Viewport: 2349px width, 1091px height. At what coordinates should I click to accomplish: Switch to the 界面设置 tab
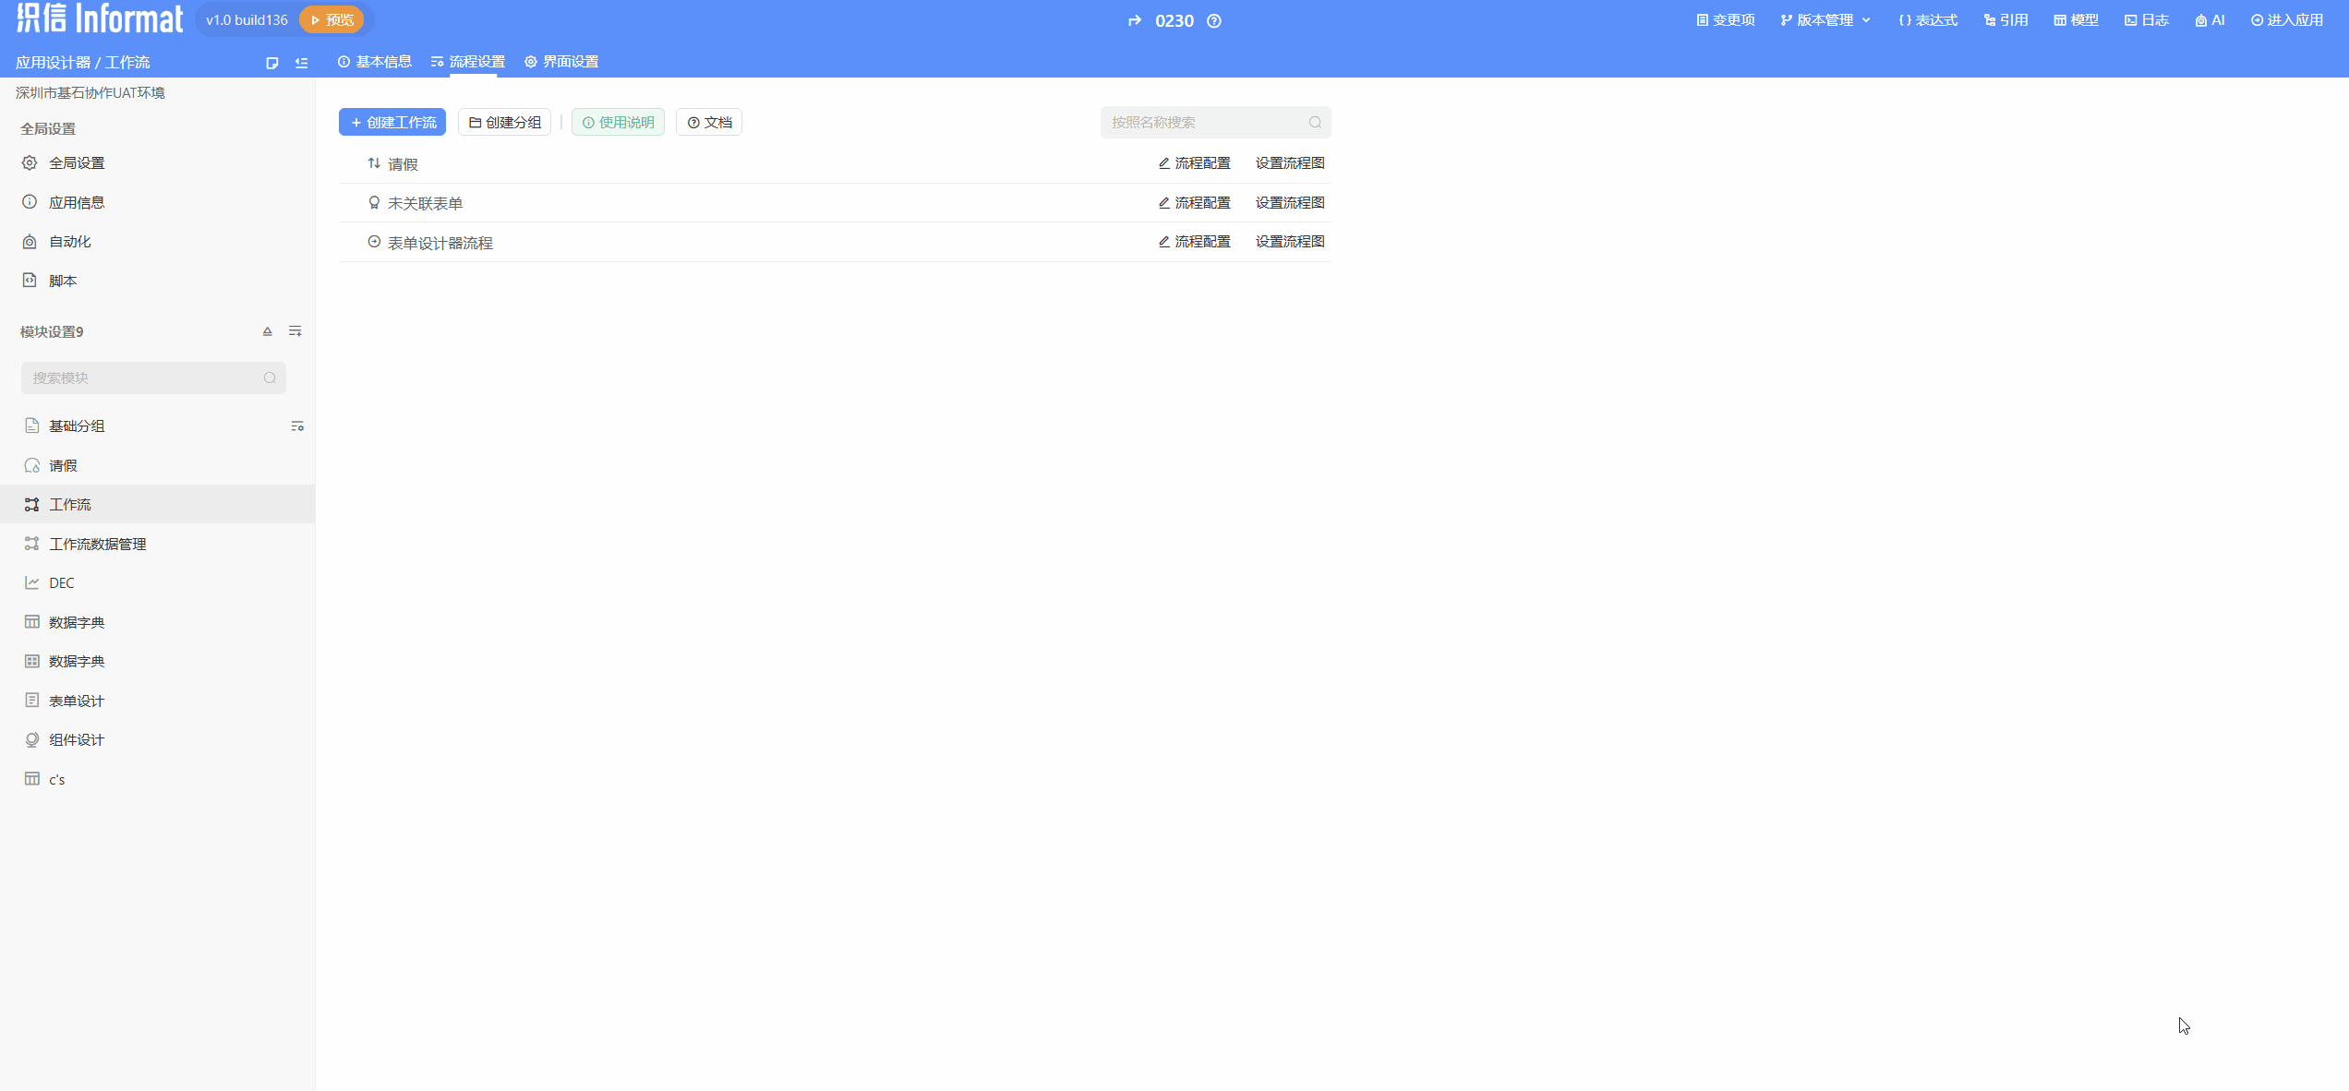(x=561, y=62)
